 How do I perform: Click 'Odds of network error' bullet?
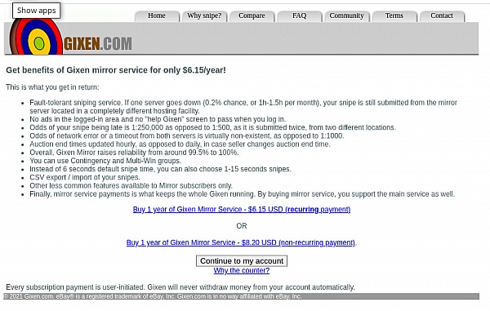(187, 136)
